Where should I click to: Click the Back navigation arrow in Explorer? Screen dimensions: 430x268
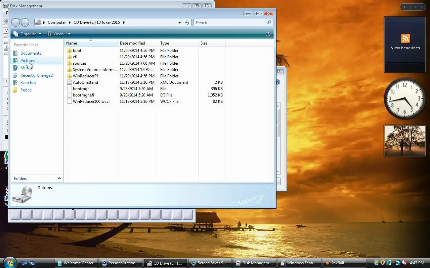click(x=15, y=22)
